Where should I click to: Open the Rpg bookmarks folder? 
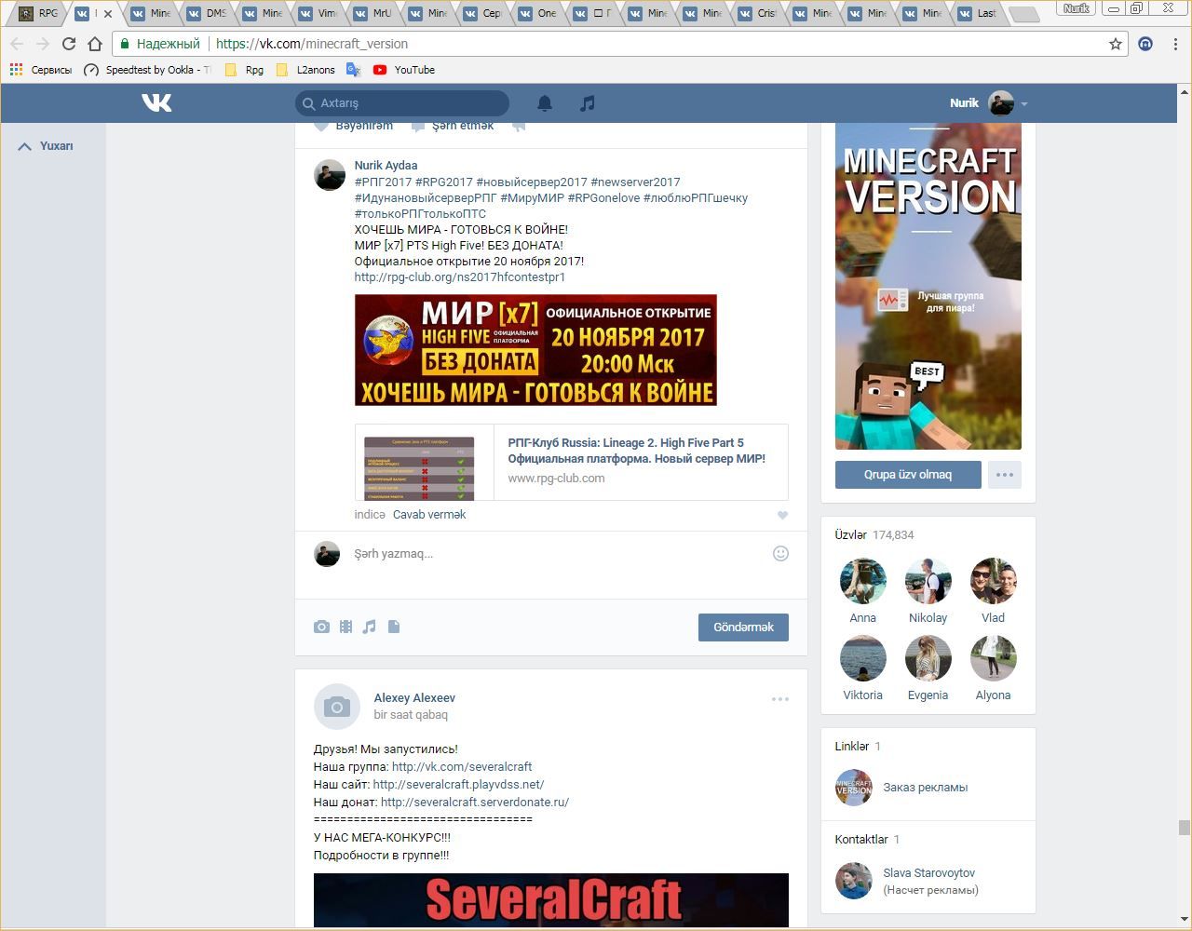[x=245, y=70]
